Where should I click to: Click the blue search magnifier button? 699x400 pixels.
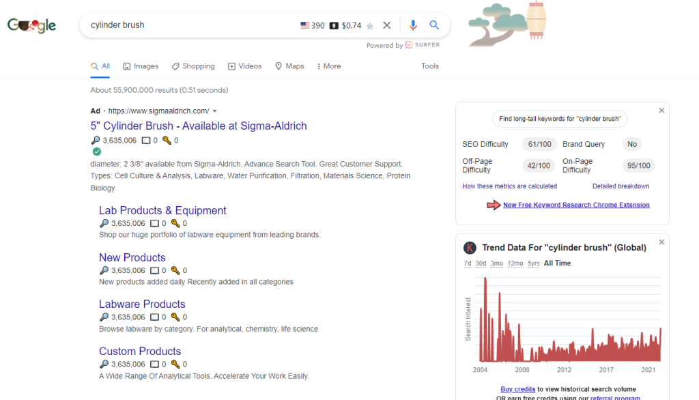(434, 25)
